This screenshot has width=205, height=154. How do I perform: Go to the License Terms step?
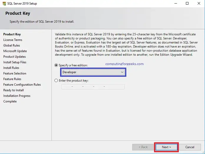[13, 40]
